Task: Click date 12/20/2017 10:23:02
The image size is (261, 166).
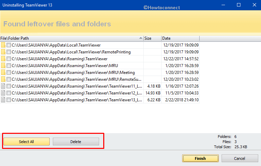Action: pos(181,79)
